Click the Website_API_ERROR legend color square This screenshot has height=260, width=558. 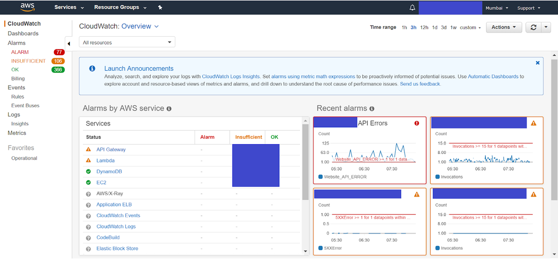point(320,177)
